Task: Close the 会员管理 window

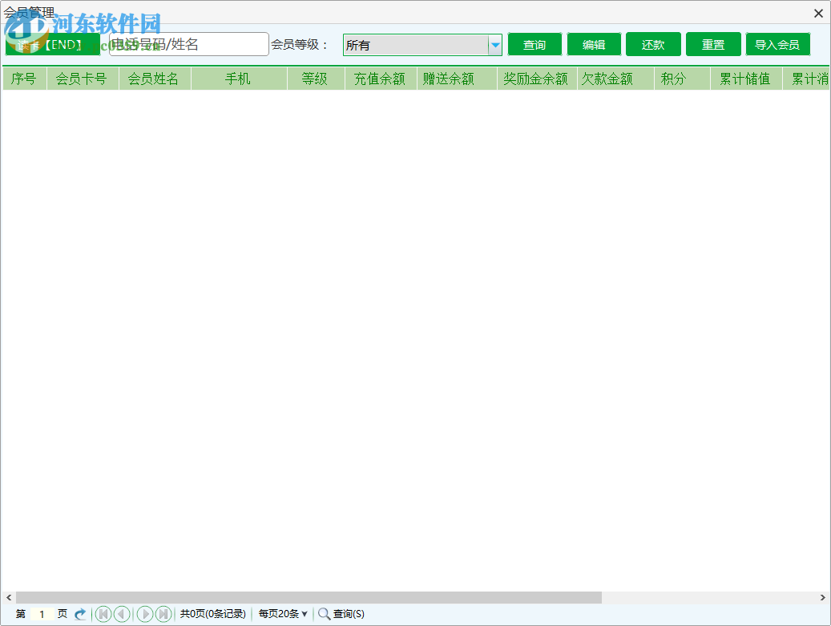Action: coord(818,14)
